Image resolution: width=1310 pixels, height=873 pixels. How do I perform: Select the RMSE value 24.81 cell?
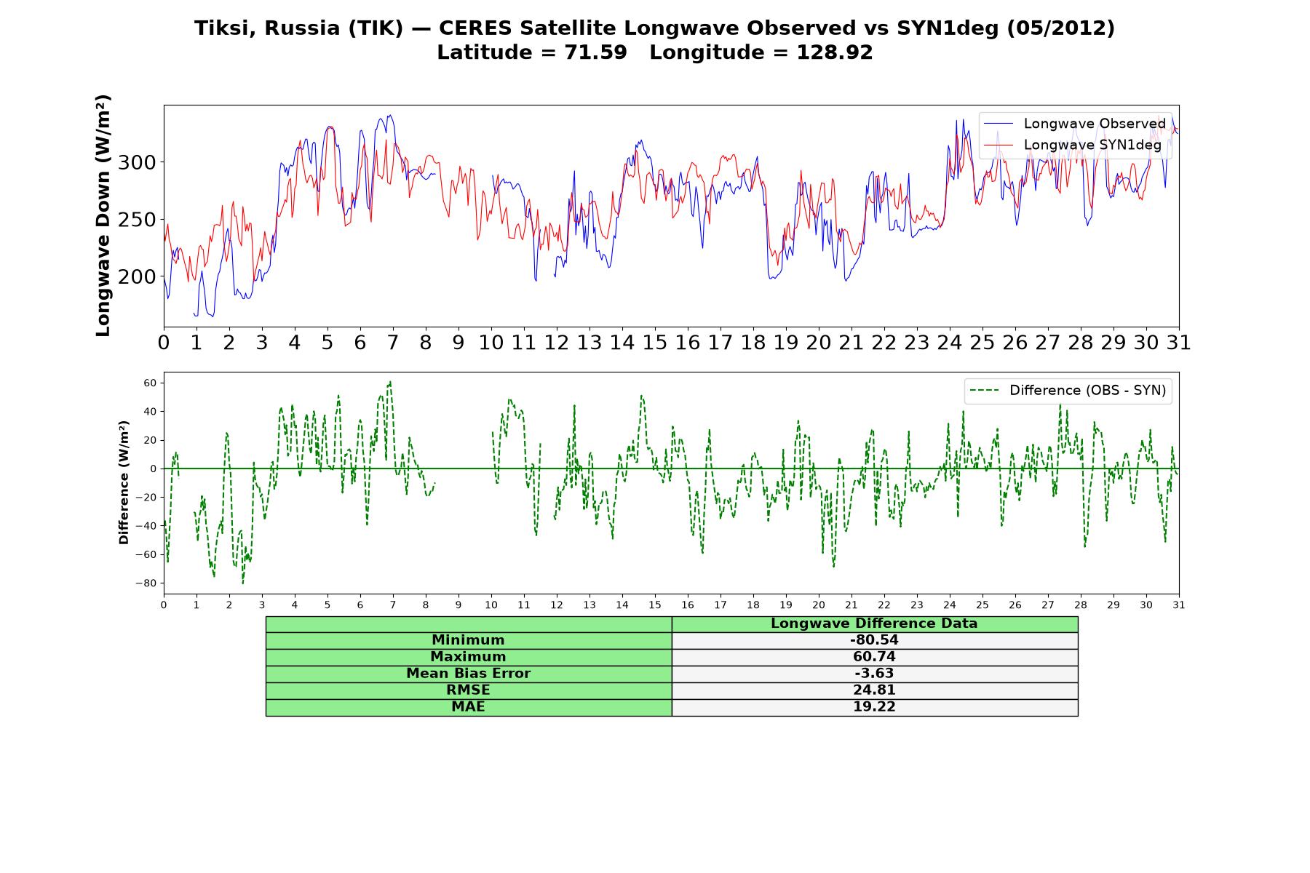coord(875,690)
